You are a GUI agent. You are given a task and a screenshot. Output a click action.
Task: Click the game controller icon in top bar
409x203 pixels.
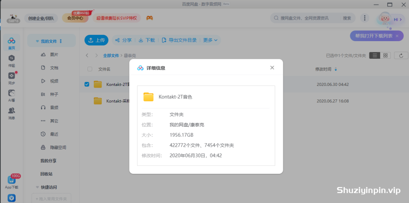point(149,18)
